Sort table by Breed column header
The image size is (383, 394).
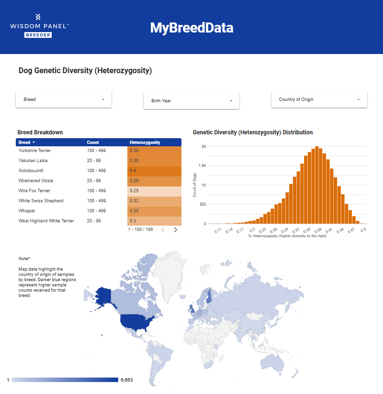pyautogui.click(x=26, y=142)
